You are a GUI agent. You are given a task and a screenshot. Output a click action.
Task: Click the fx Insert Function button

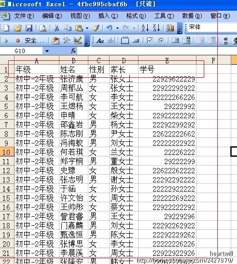point(73,51)
